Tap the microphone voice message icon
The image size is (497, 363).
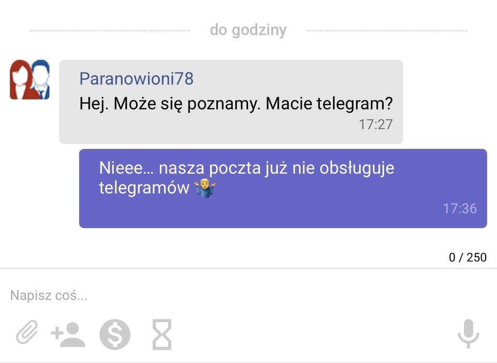click(x=468, y=333)
